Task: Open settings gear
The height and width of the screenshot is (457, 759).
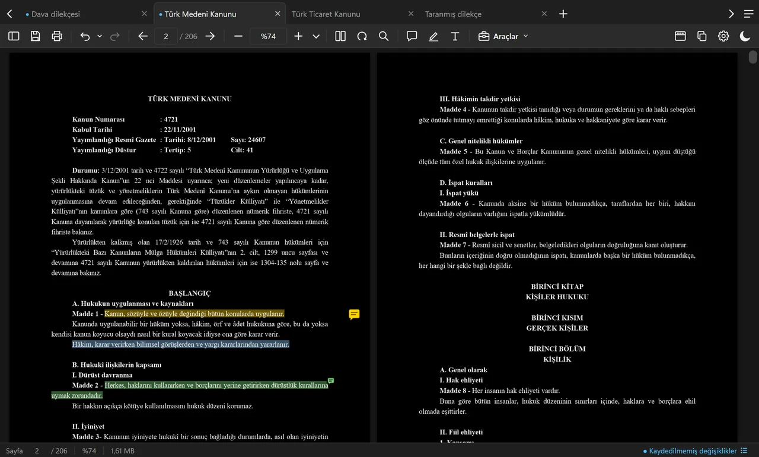Action: tap(723, 36)
